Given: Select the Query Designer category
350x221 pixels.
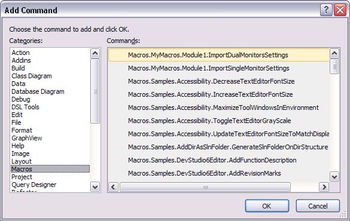Looking at the screenshot, I should pos(50,185).
